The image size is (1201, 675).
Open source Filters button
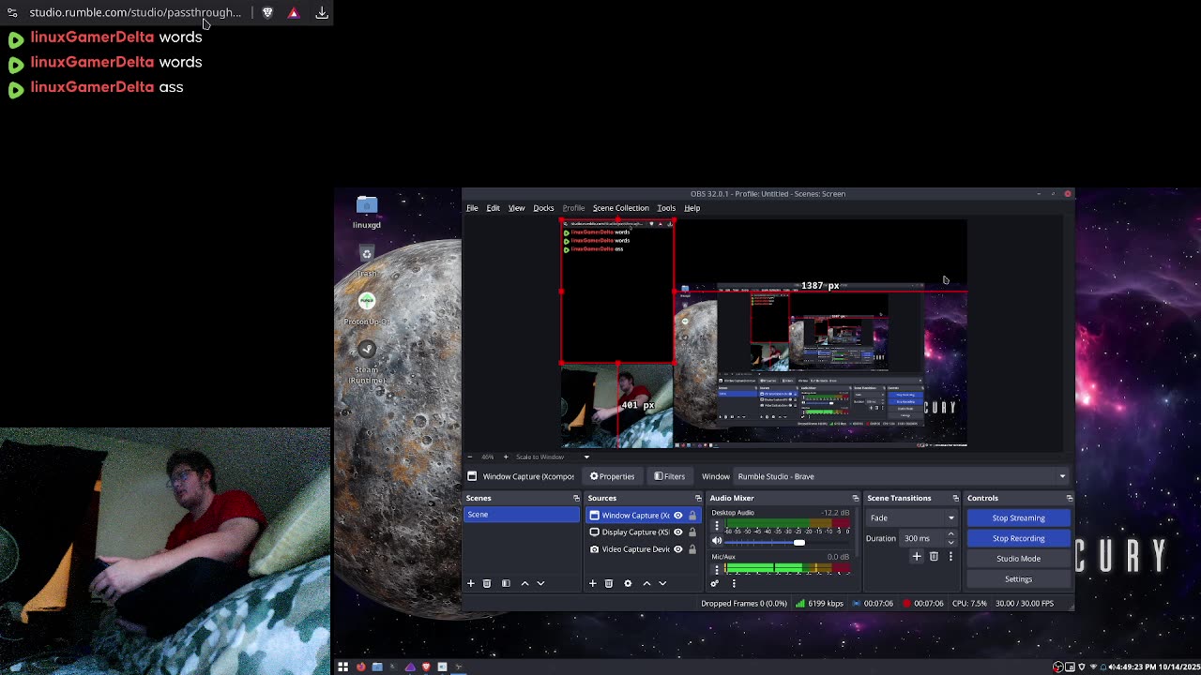pos(670,476)
